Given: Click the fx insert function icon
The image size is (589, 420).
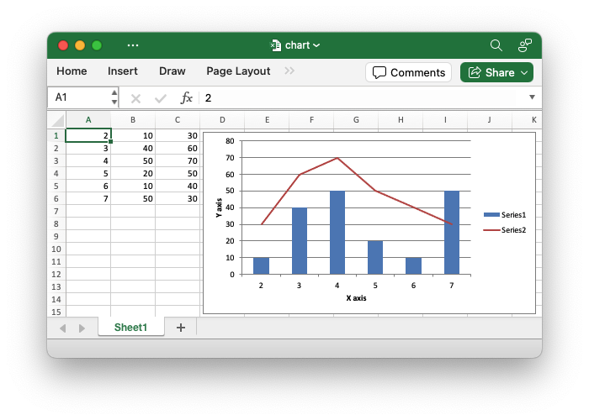Looking at the screenshot, I should click(x=187, y=97).
